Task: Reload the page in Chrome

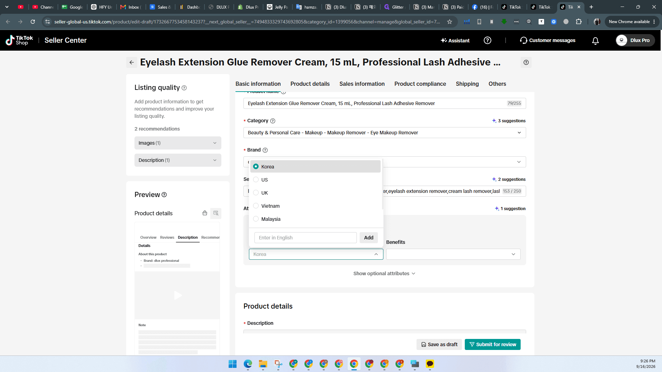Action: click(x=33, y=22)
